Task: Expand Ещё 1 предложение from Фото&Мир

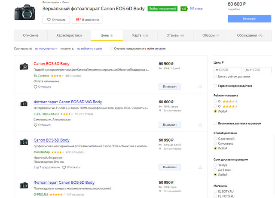Action: pyautogui.click(x=46, y=167)
